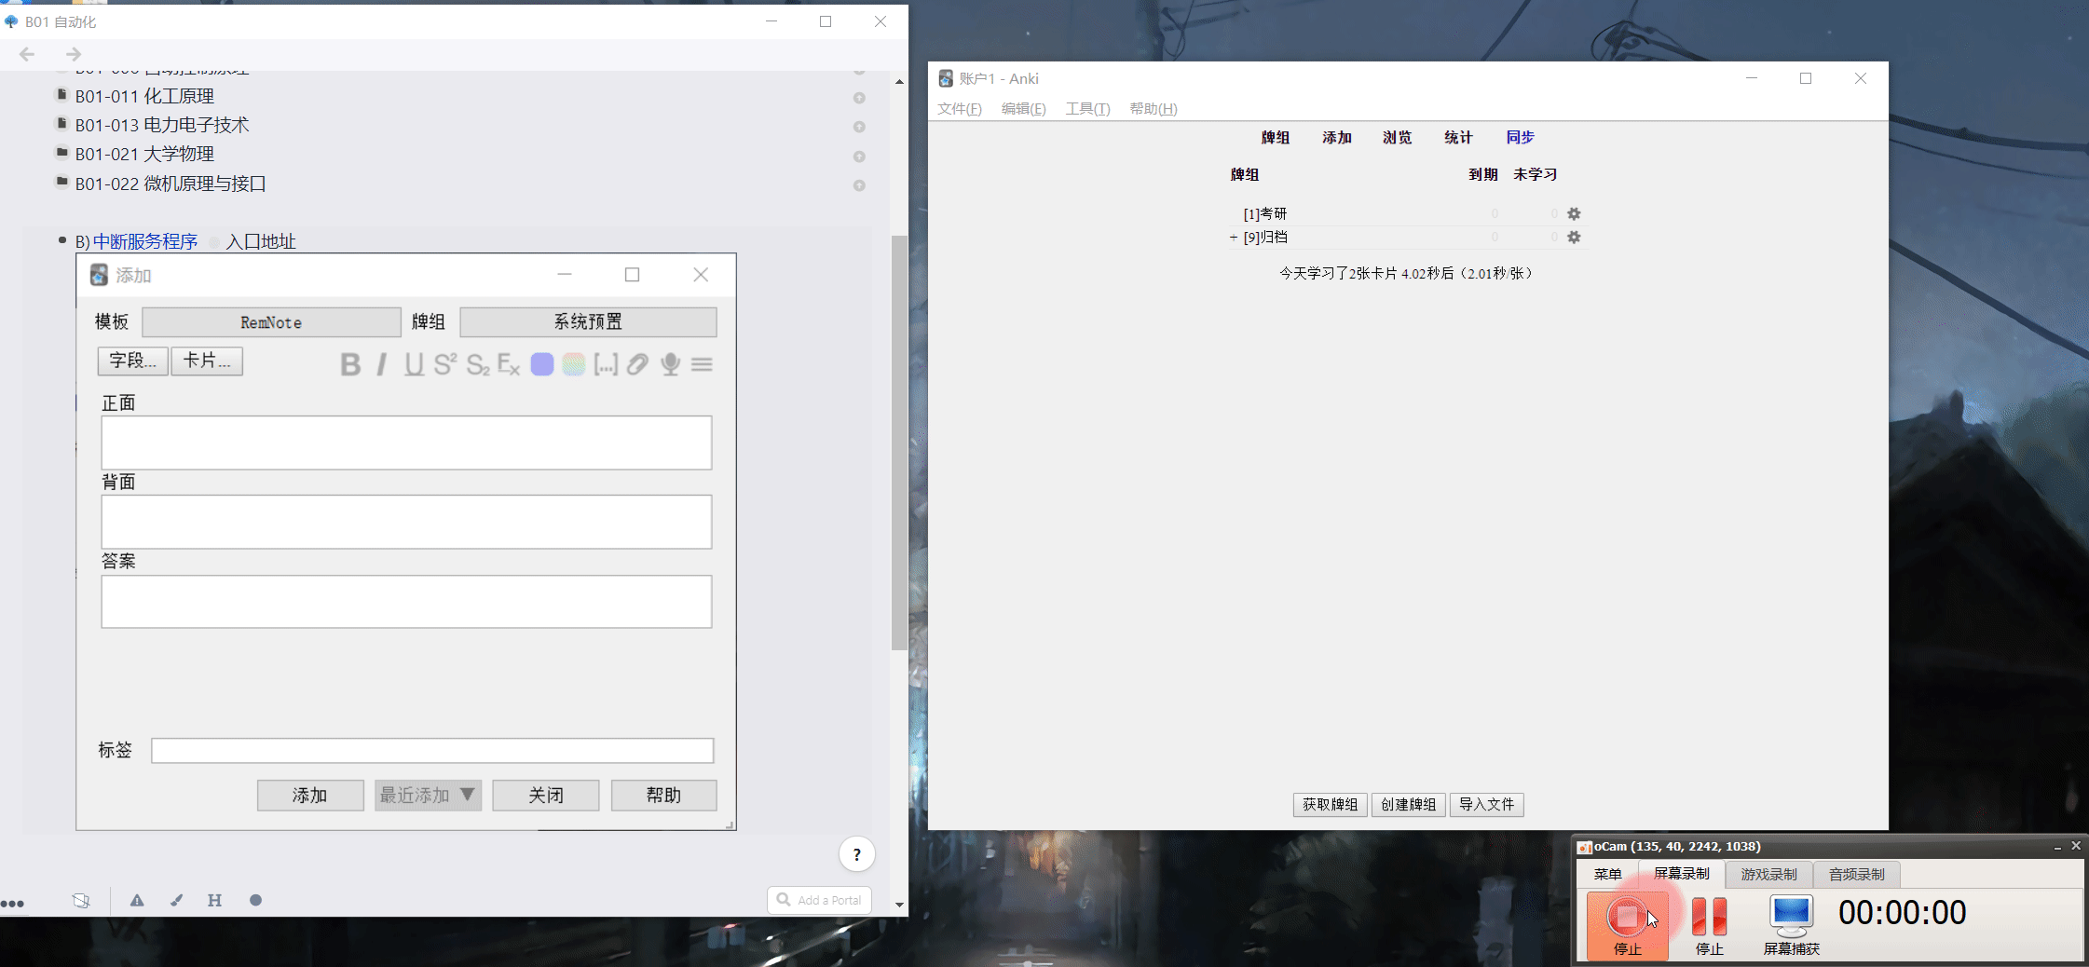Click into the 标签 input field
Image resolution: width=2089 pixels, height=967 pixels.
click(x=432, y=750)
